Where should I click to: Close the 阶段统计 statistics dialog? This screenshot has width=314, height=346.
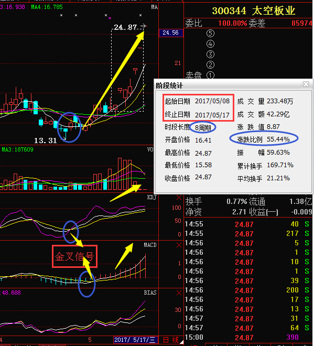tap(306, 84)
